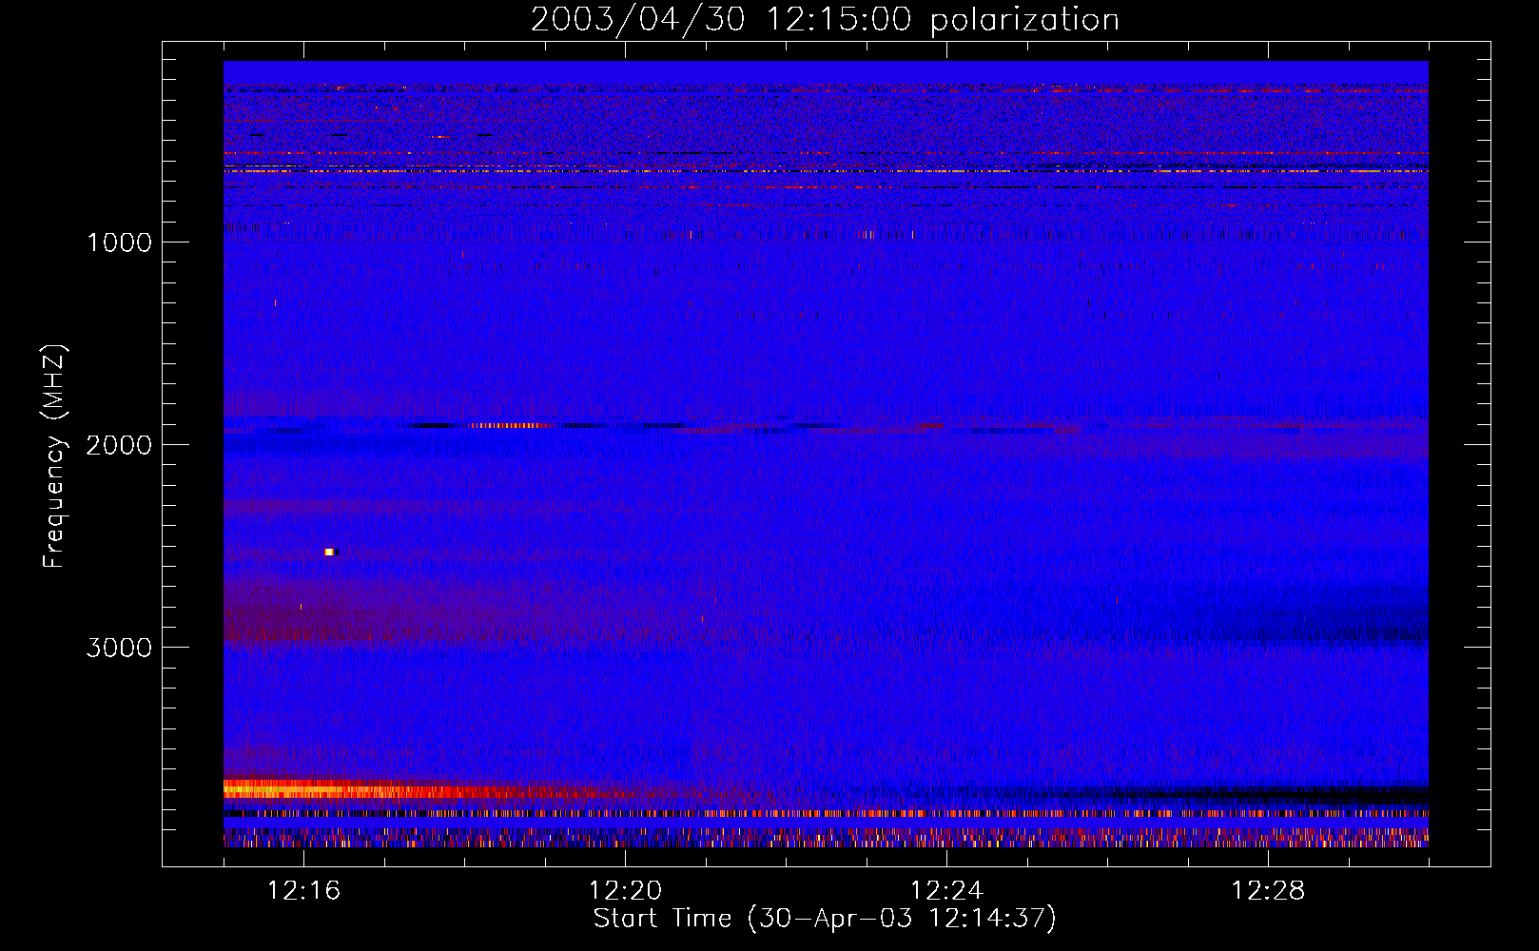Click the 2000 frequency tick label
Viewport: 1539px width, 951px height.
point(119,445)
